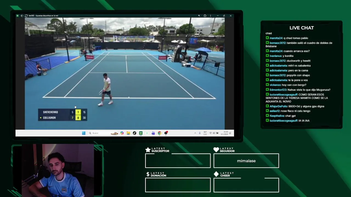Click the microphone tray icon
Image resolution: width=351 pixels, height=197 pixels.
tap(200, 133)
